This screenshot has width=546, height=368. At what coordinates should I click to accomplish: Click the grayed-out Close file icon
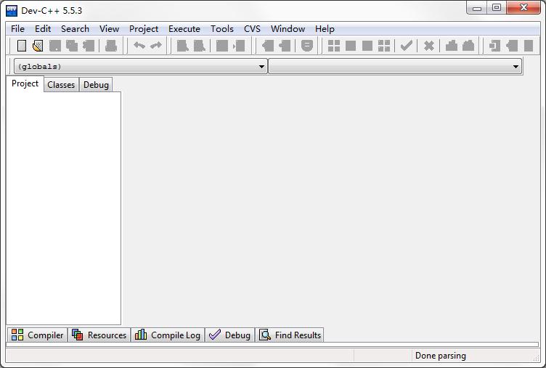click(x=89, y=46)
